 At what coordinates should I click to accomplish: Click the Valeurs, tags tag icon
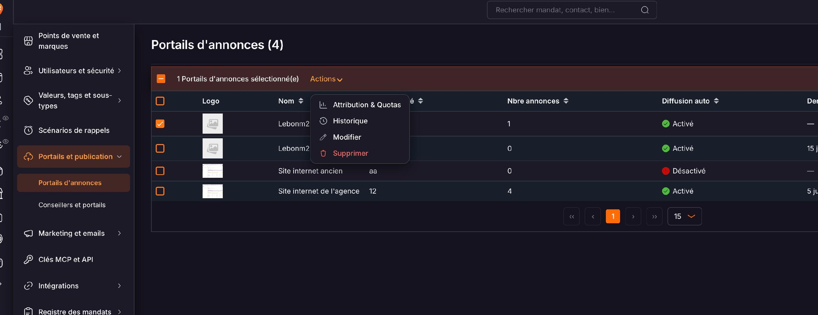pyautogui.click(x=28, y=100)
